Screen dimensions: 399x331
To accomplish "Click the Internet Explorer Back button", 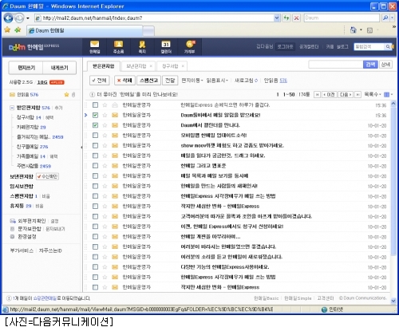I will tap(8, 18).
